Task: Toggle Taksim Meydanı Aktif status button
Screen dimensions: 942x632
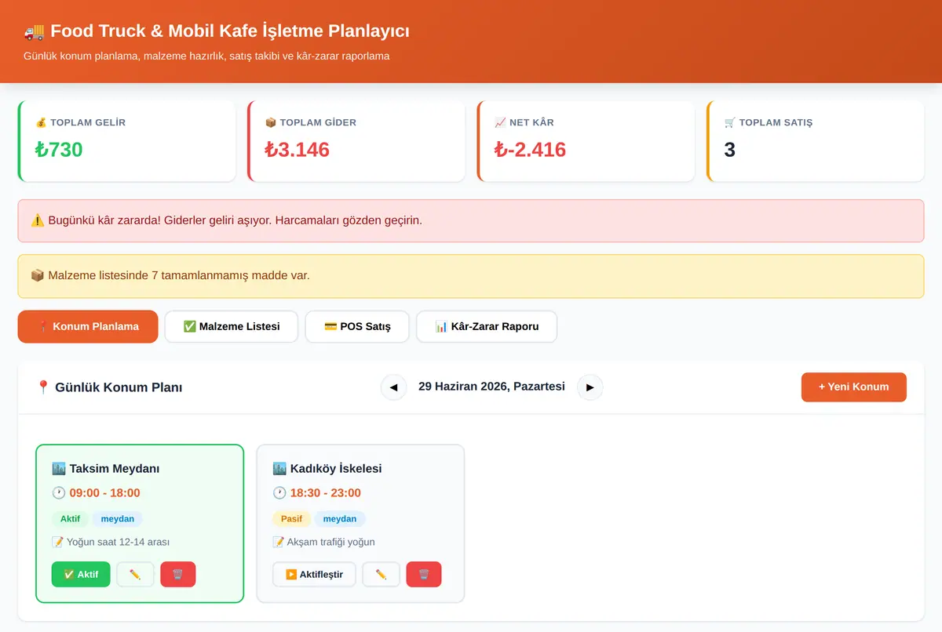Action: 81,574
